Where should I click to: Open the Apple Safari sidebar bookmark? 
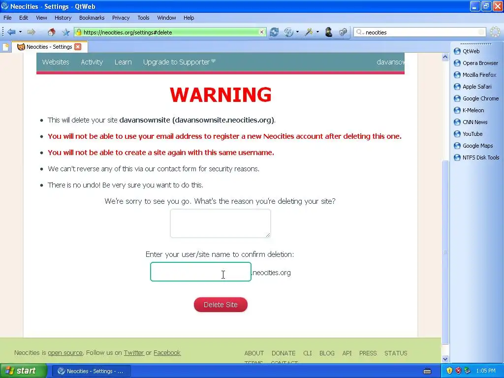coord(472,87)
